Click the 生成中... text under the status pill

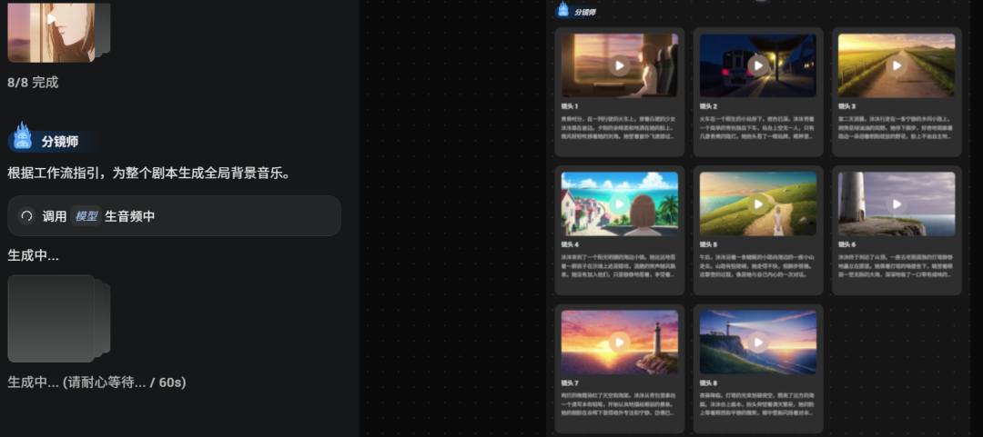coord(34,255)
